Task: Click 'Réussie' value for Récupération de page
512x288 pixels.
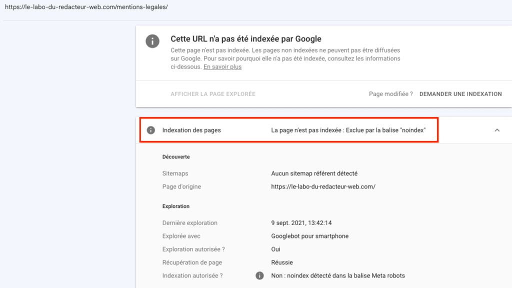Action: tap(282, 262)
